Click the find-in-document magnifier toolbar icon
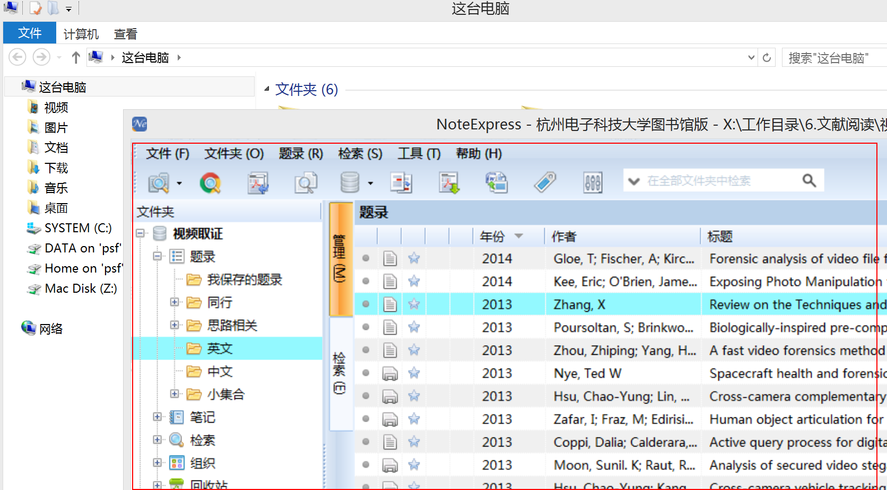This screenshot has height=490, width=887. [306, 183]
